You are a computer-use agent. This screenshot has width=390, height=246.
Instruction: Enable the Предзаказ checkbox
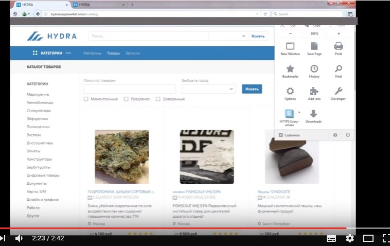point(126,99)
